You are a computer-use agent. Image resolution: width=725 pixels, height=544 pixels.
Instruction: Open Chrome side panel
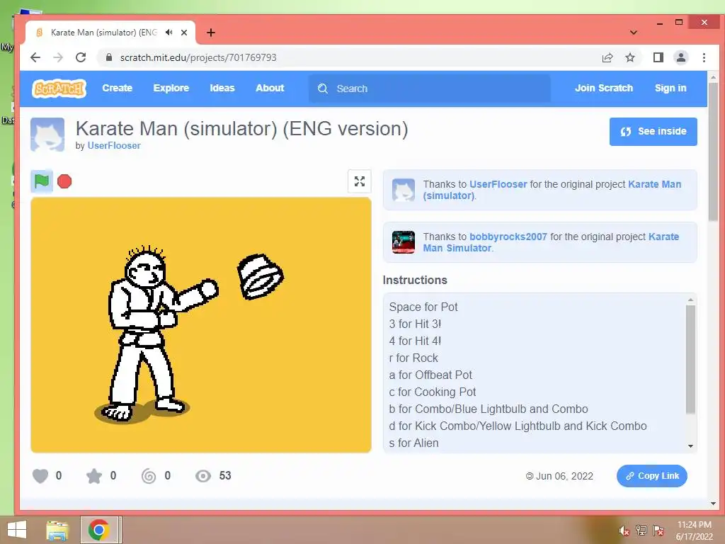coord(658,57)
